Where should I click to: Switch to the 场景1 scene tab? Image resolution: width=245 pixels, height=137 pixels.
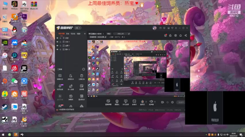pyautogui.click(x=79, y=34)
